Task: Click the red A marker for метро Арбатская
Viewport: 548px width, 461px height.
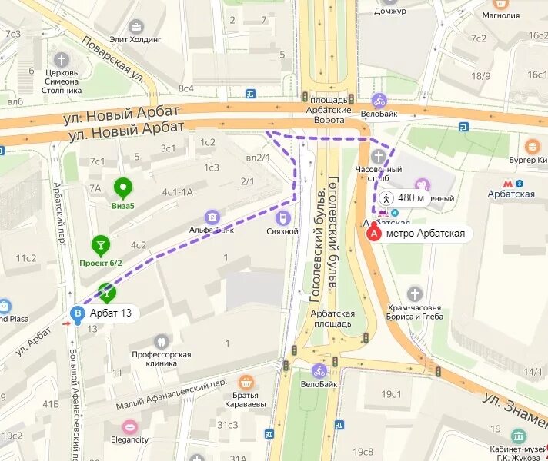Action: coord(374,233)
